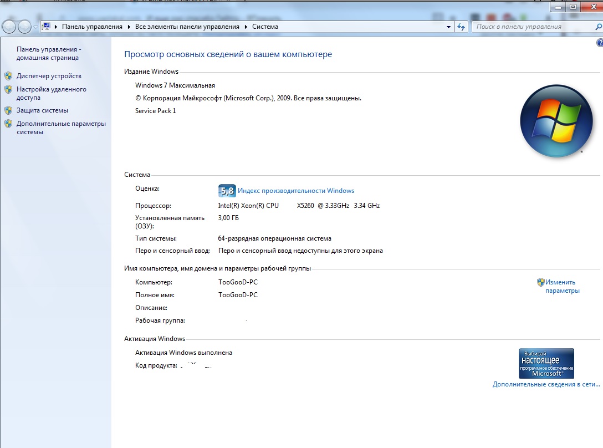Click the 3,00 ГБ memory value
Image resolution: width=603 pixels, height=448 pixels.
[228, 218]
